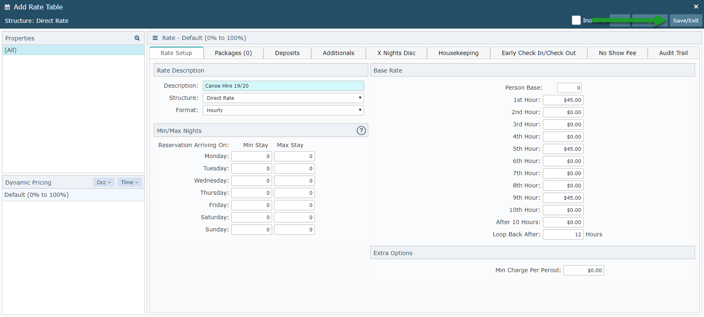Screen dimensions: 704x317
Task: Click the Thursday Min Stay field
Action: (x=251, y=193)
